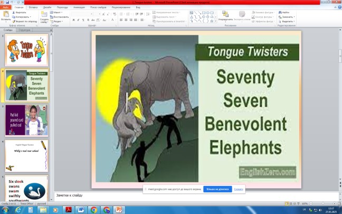Toggle underline text formatting

83,20
